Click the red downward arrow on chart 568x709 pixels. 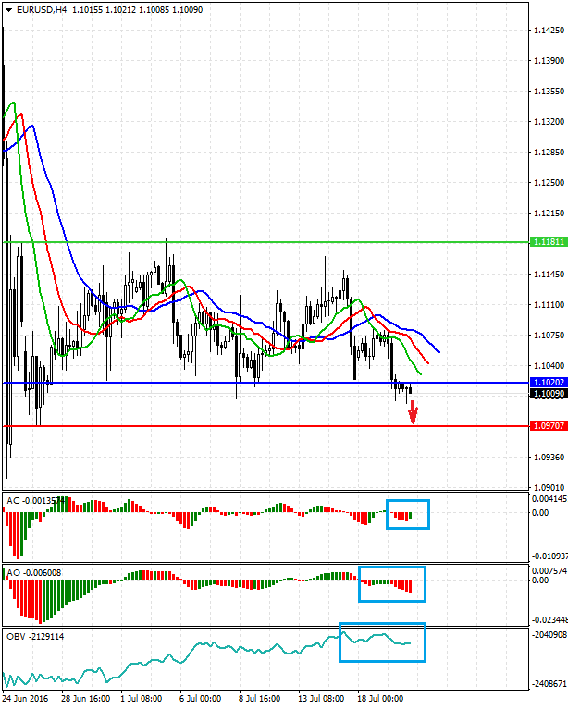coord(413,412)
